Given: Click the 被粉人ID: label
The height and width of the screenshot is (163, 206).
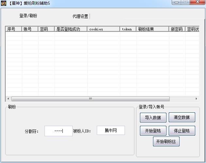Looking at the screenshot, I should (x=82, y=131).
